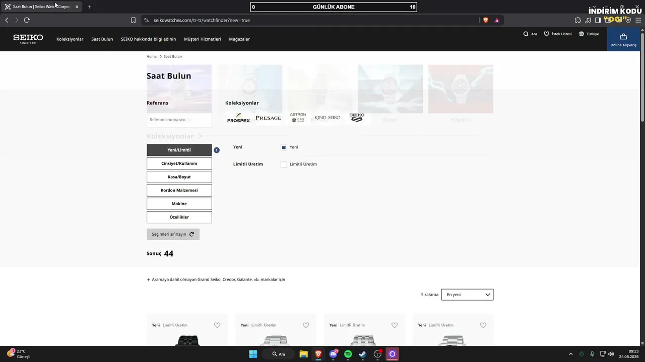
Task: Open the Seiko logo home link
Action: [28, 39]
